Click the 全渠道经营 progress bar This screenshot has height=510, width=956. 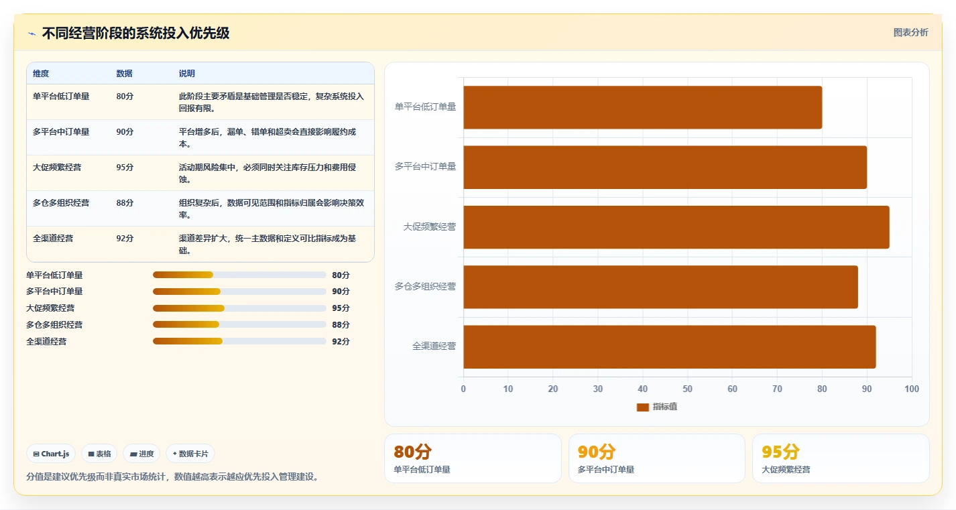point(239,341)
